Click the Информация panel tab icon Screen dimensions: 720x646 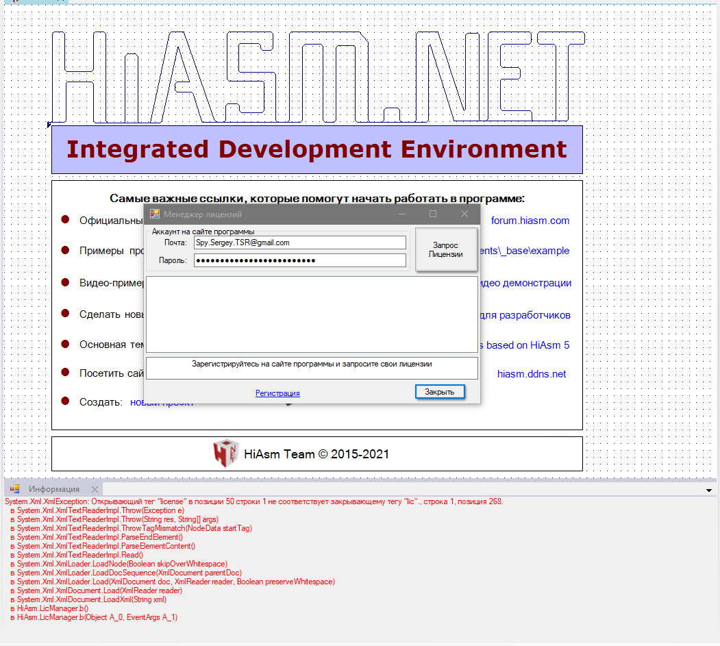14,489
